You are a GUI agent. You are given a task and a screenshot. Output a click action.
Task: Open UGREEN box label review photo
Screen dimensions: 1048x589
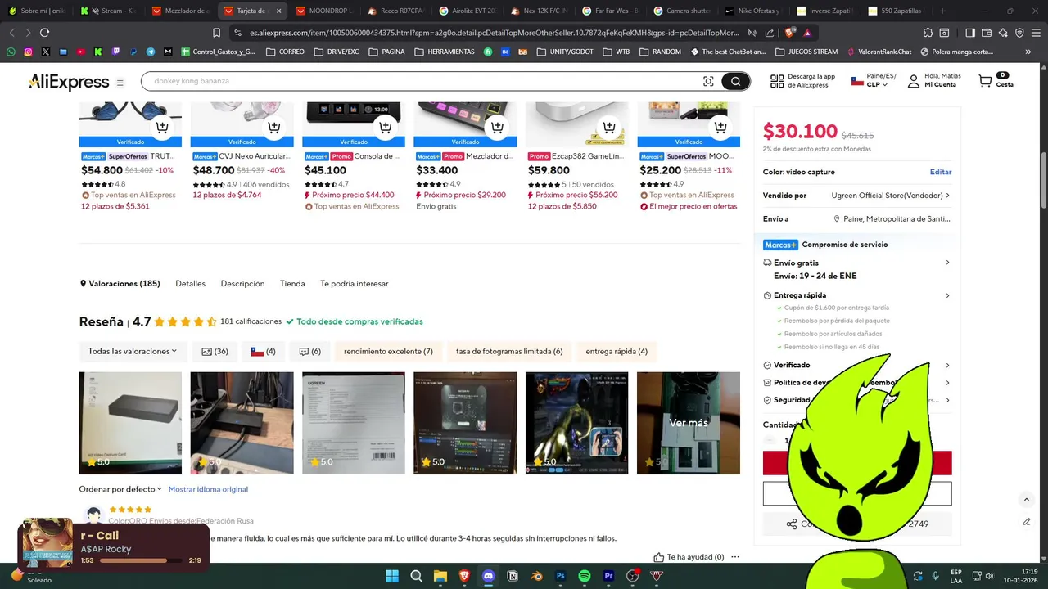tap(354, 423)
